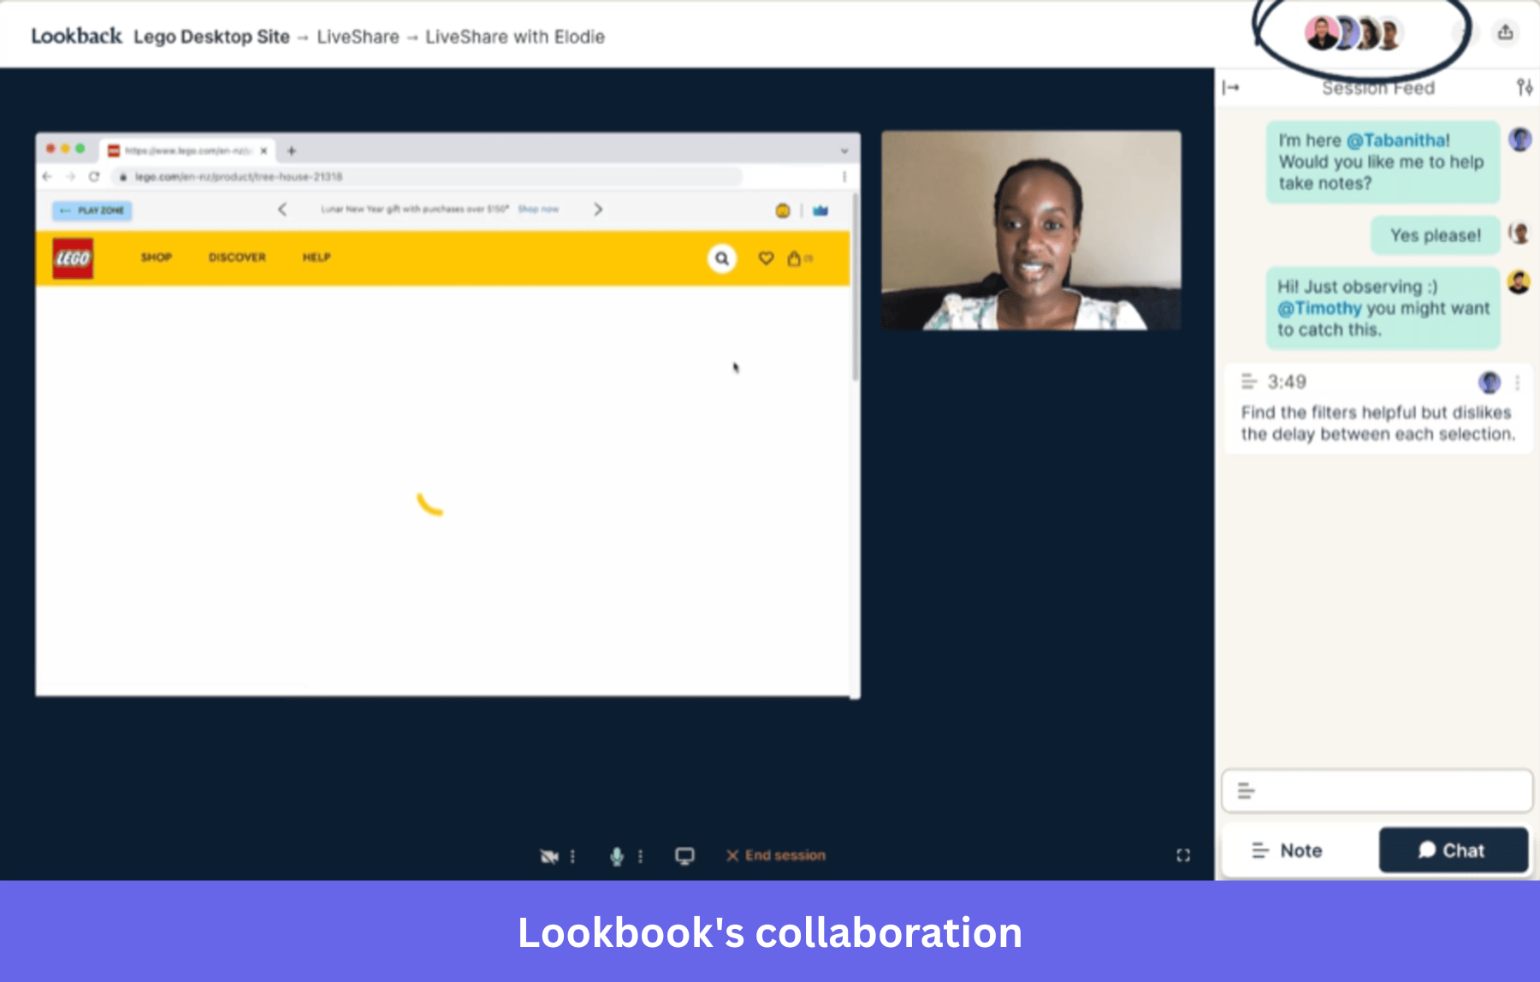Switch to the Chat tab
Viewport: 1540px width, 982px height.
click(1453, 849)
